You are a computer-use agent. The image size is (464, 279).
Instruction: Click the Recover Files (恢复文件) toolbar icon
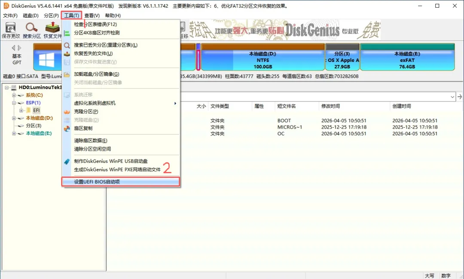52,30
